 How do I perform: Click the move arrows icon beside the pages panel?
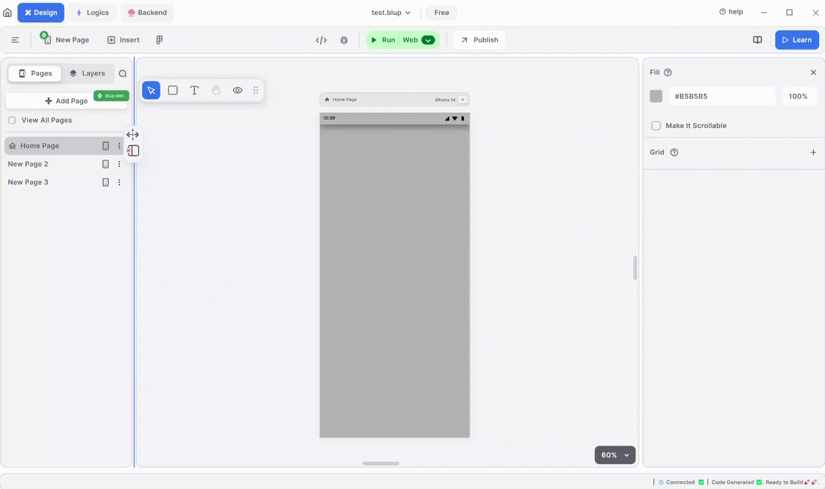tap(133, 135)
